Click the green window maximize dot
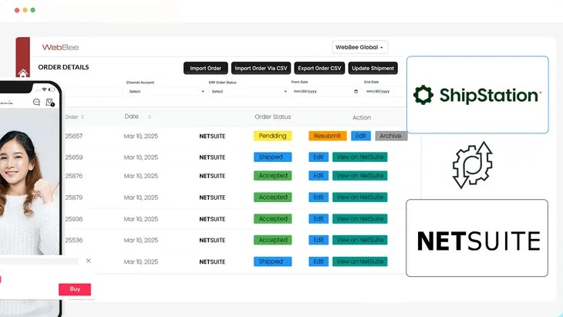Viewport: 563px width, 317px height. (33, 10)
